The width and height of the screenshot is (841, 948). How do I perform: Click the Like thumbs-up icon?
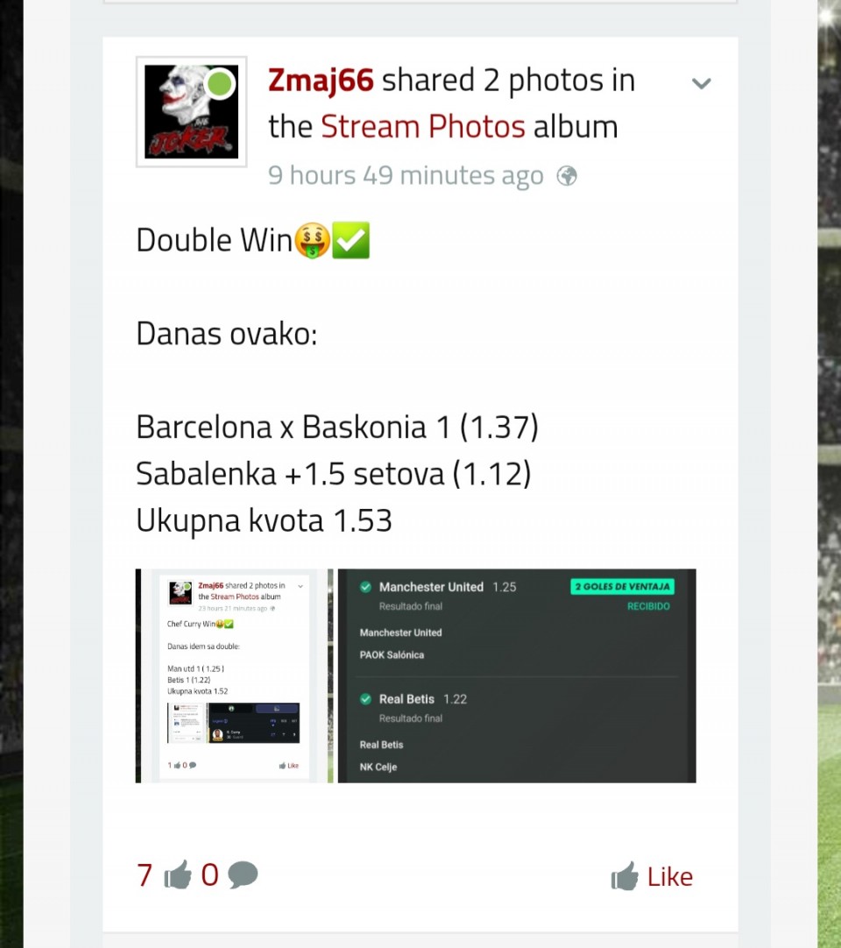(x=625, y=876)
